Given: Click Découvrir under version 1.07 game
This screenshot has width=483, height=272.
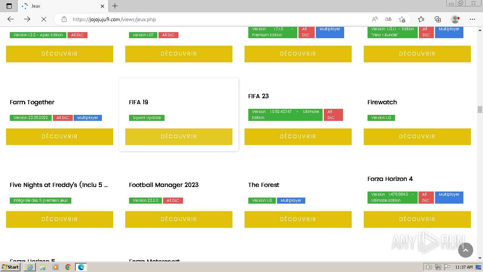Looking at the screenshot, I should click(179, 54).
